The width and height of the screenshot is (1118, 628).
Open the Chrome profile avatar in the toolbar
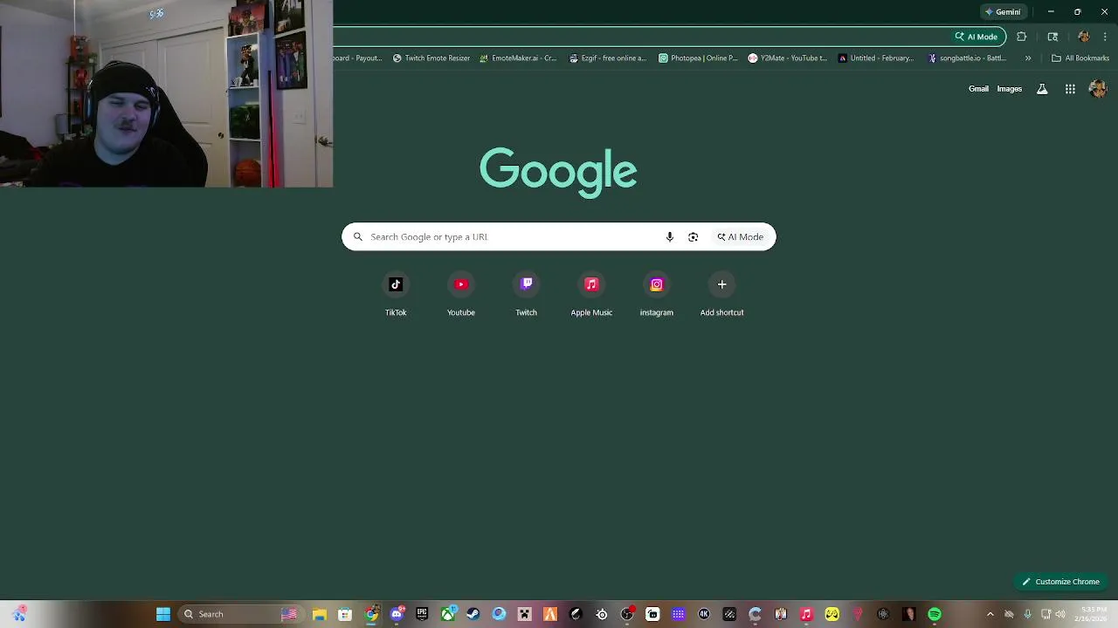(1084, 37)
